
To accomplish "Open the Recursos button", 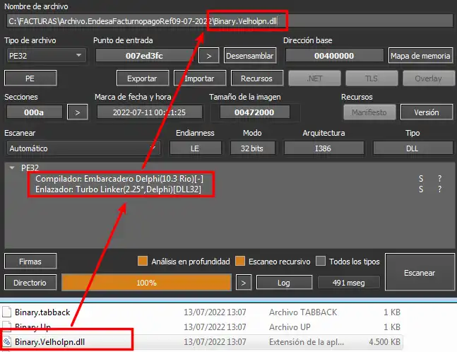I will tap(257, 78).
